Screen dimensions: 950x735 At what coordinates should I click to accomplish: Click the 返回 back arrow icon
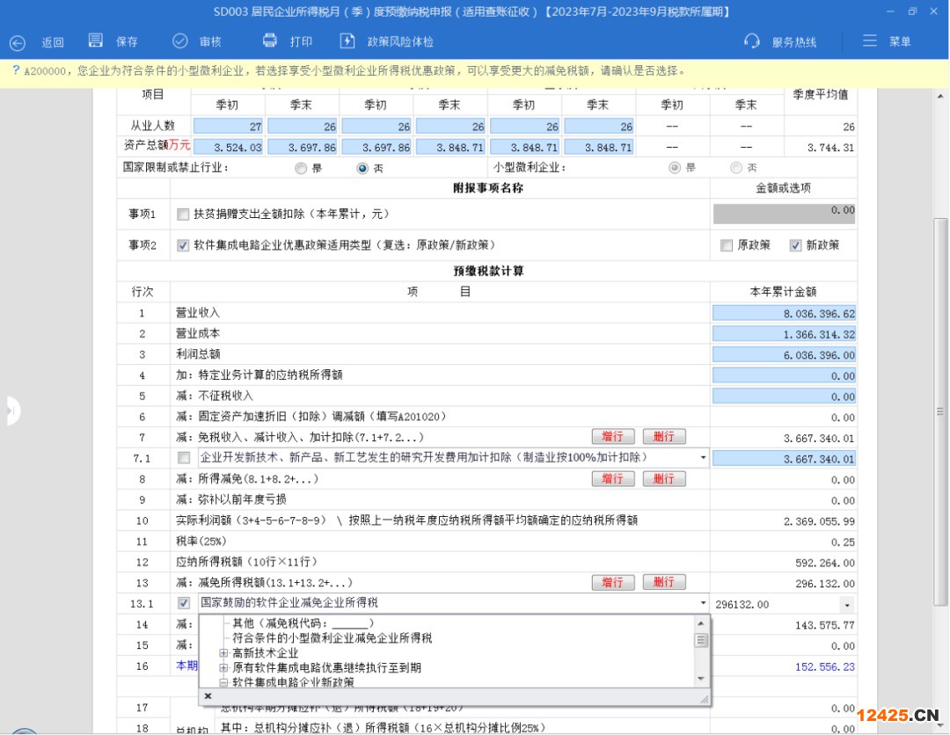pyautogui.click(x=18, y=42)
